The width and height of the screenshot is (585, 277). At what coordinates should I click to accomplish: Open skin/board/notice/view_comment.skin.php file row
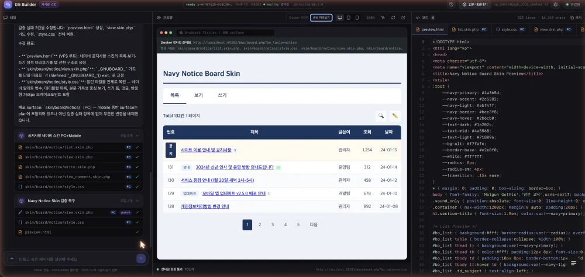tap(79, 176)
